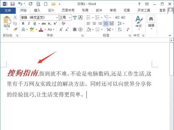Open Paragraph dialog launcher in 段落 group

click(x=130, y=35)
